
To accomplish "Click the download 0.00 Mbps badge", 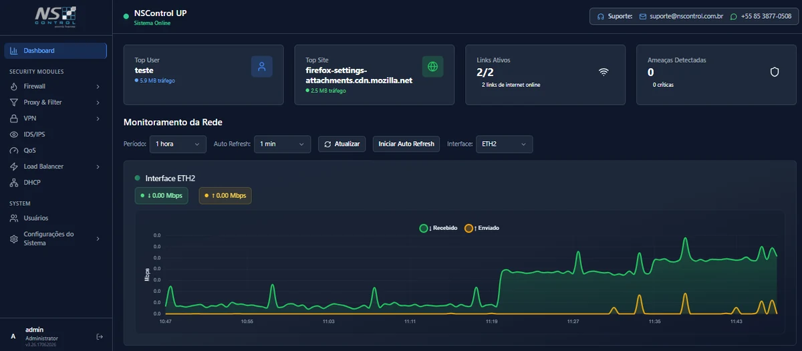I will (x=162, y=196).
